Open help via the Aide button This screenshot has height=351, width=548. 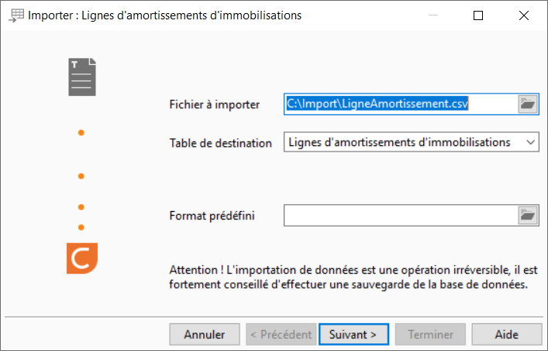coord(506,335)
